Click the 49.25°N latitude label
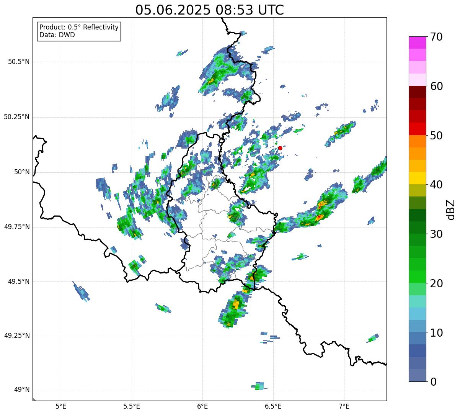The image size is (460, 414). pyautogui.click(x=17, y=335)
